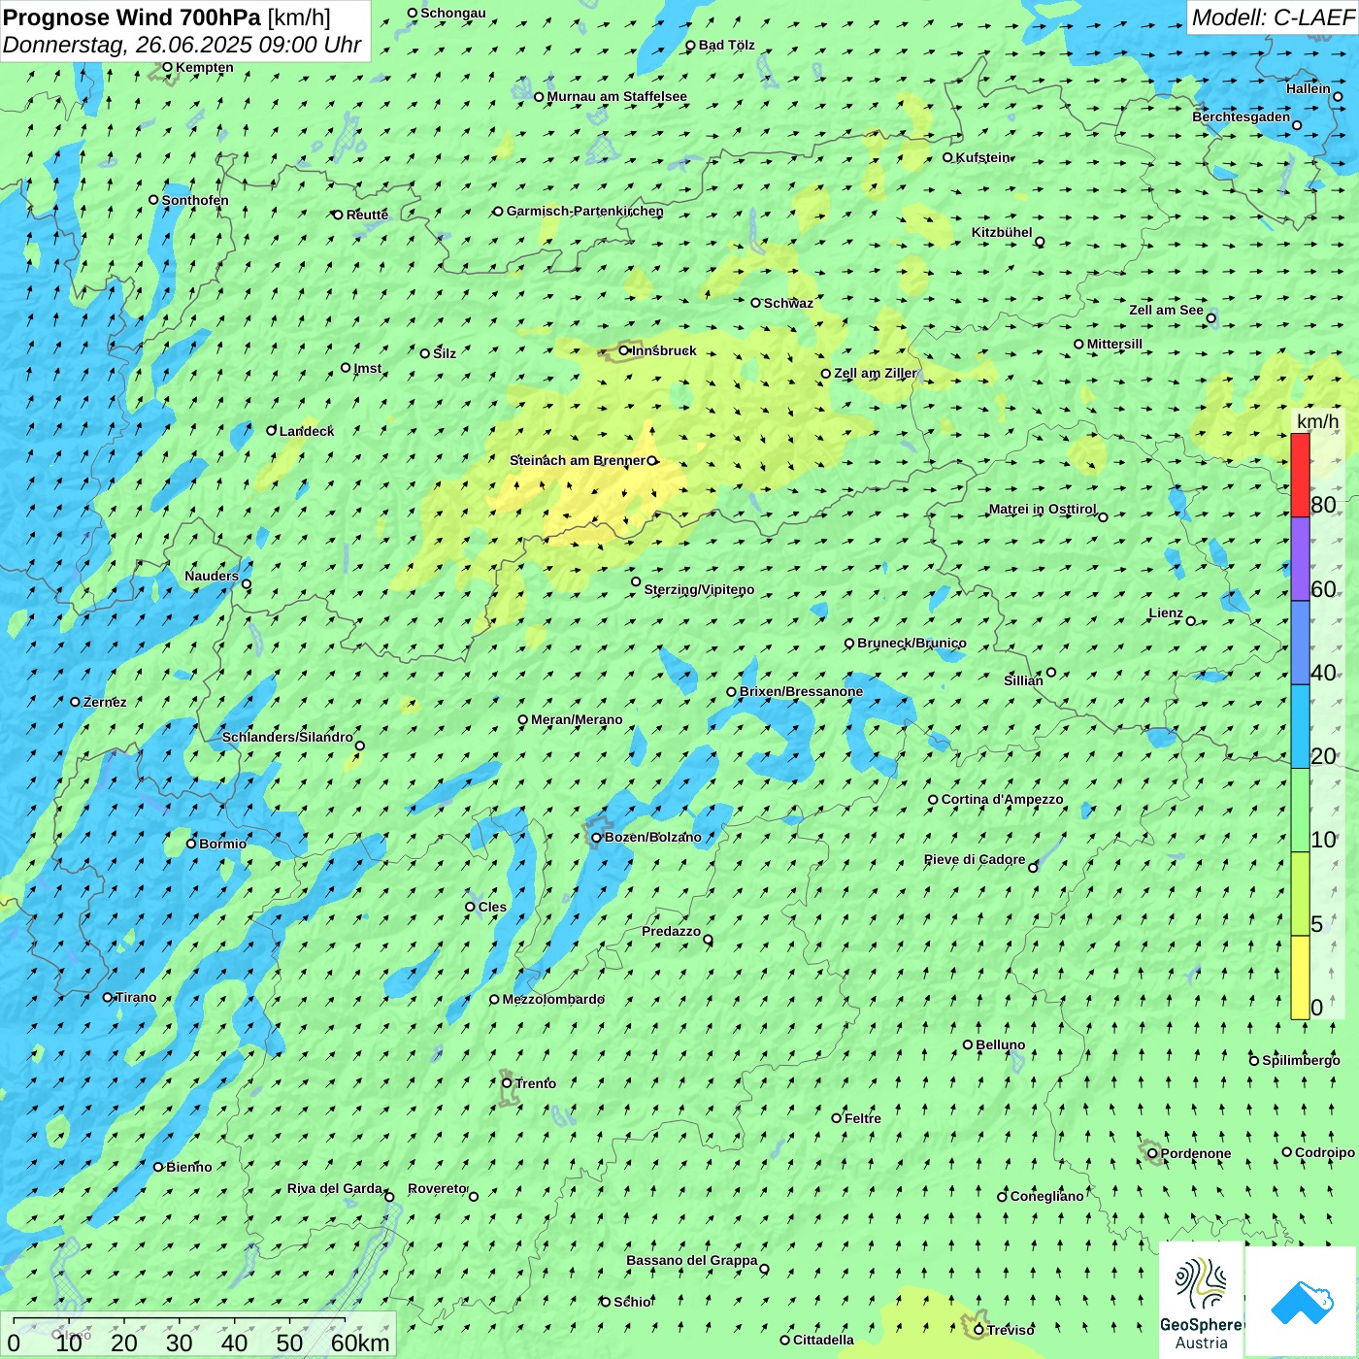The width and height of the screenshot is (1359, 1359).
Task: Click the Innsbruck city marker
Action: pyautogui.click(x=624, y=350)
